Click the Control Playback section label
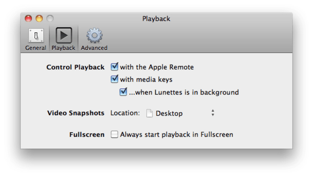Screen dimensions: 313x177 [75, 67]
